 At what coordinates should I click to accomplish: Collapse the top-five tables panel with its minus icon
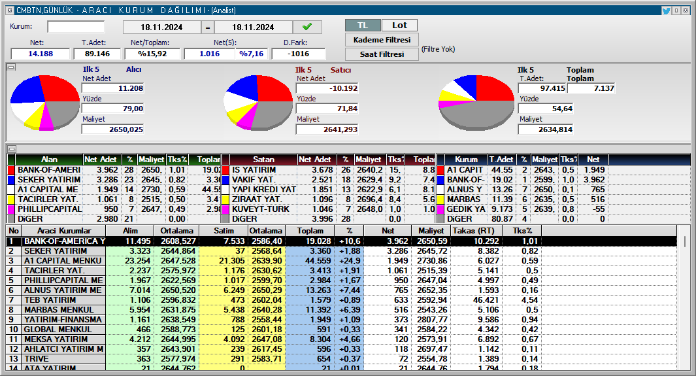click(x=12, y=149)
